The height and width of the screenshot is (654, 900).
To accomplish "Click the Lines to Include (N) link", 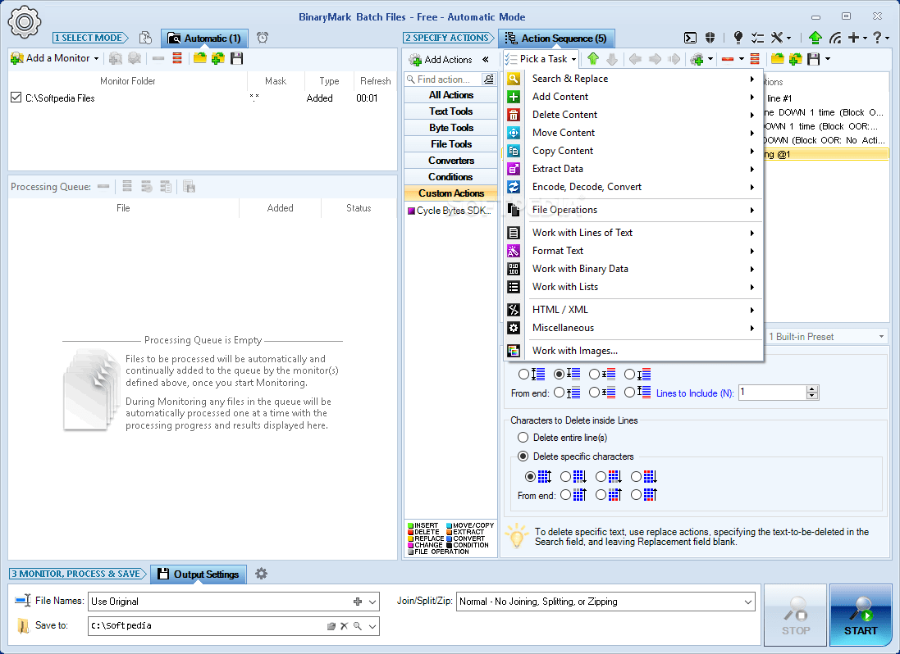I will (x=695, y=393).
